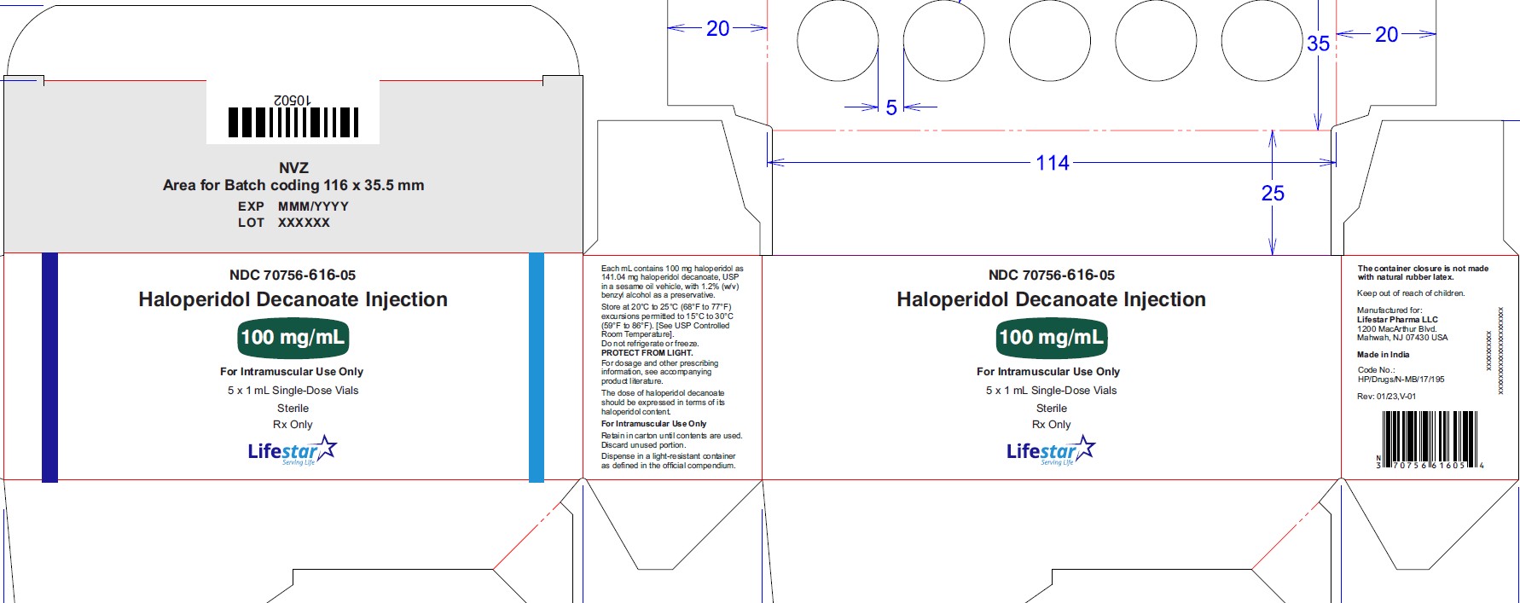The height and width of the screenshot is (603, 1520).
Task: Pick the light blue vertical color bar
Action: tap(537, 367)
